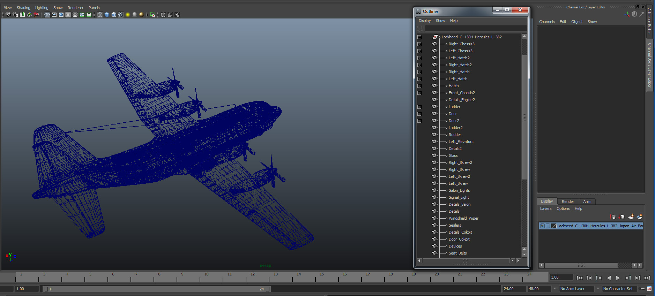
Task: Expand the Right_Hatch2 node
Action: [419, 65]
